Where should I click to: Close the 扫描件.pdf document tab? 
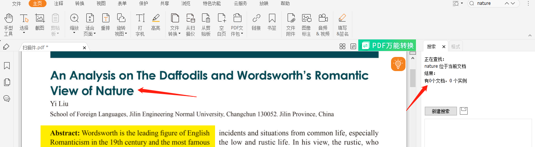coord(84,48)
